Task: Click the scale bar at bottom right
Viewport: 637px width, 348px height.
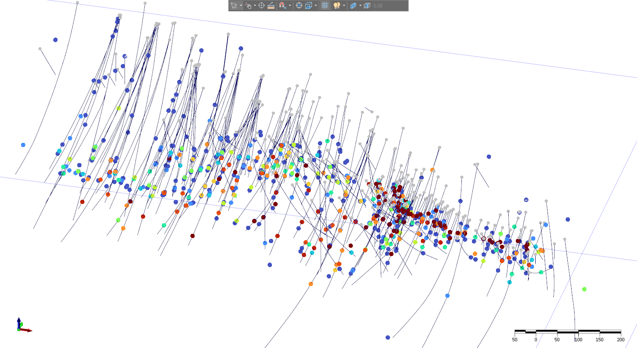Action: 567,332
